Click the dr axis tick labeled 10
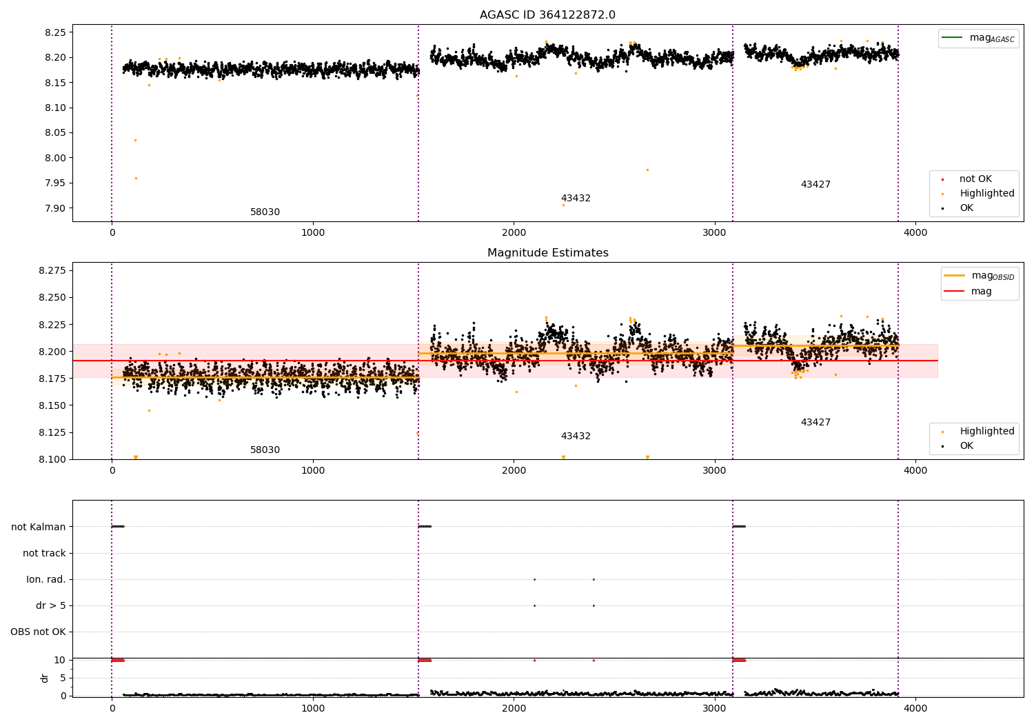1034x724 pixels. 60,661
